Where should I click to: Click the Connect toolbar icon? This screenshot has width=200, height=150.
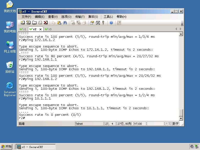23,23
